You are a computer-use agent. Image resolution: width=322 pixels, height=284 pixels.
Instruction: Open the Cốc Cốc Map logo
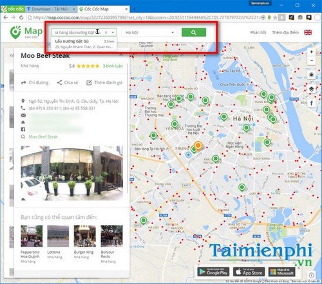coord(26,32)
